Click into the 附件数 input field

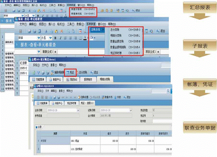pos(162,121)
